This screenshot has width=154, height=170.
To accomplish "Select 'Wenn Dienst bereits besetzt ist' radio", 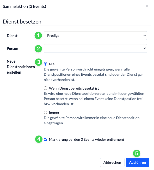I will pos(45,88).
